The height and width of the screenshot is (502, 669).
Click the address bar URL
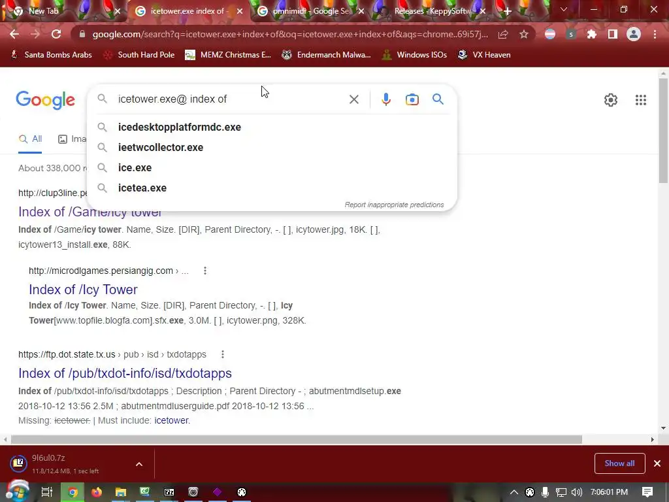[290, 34]
